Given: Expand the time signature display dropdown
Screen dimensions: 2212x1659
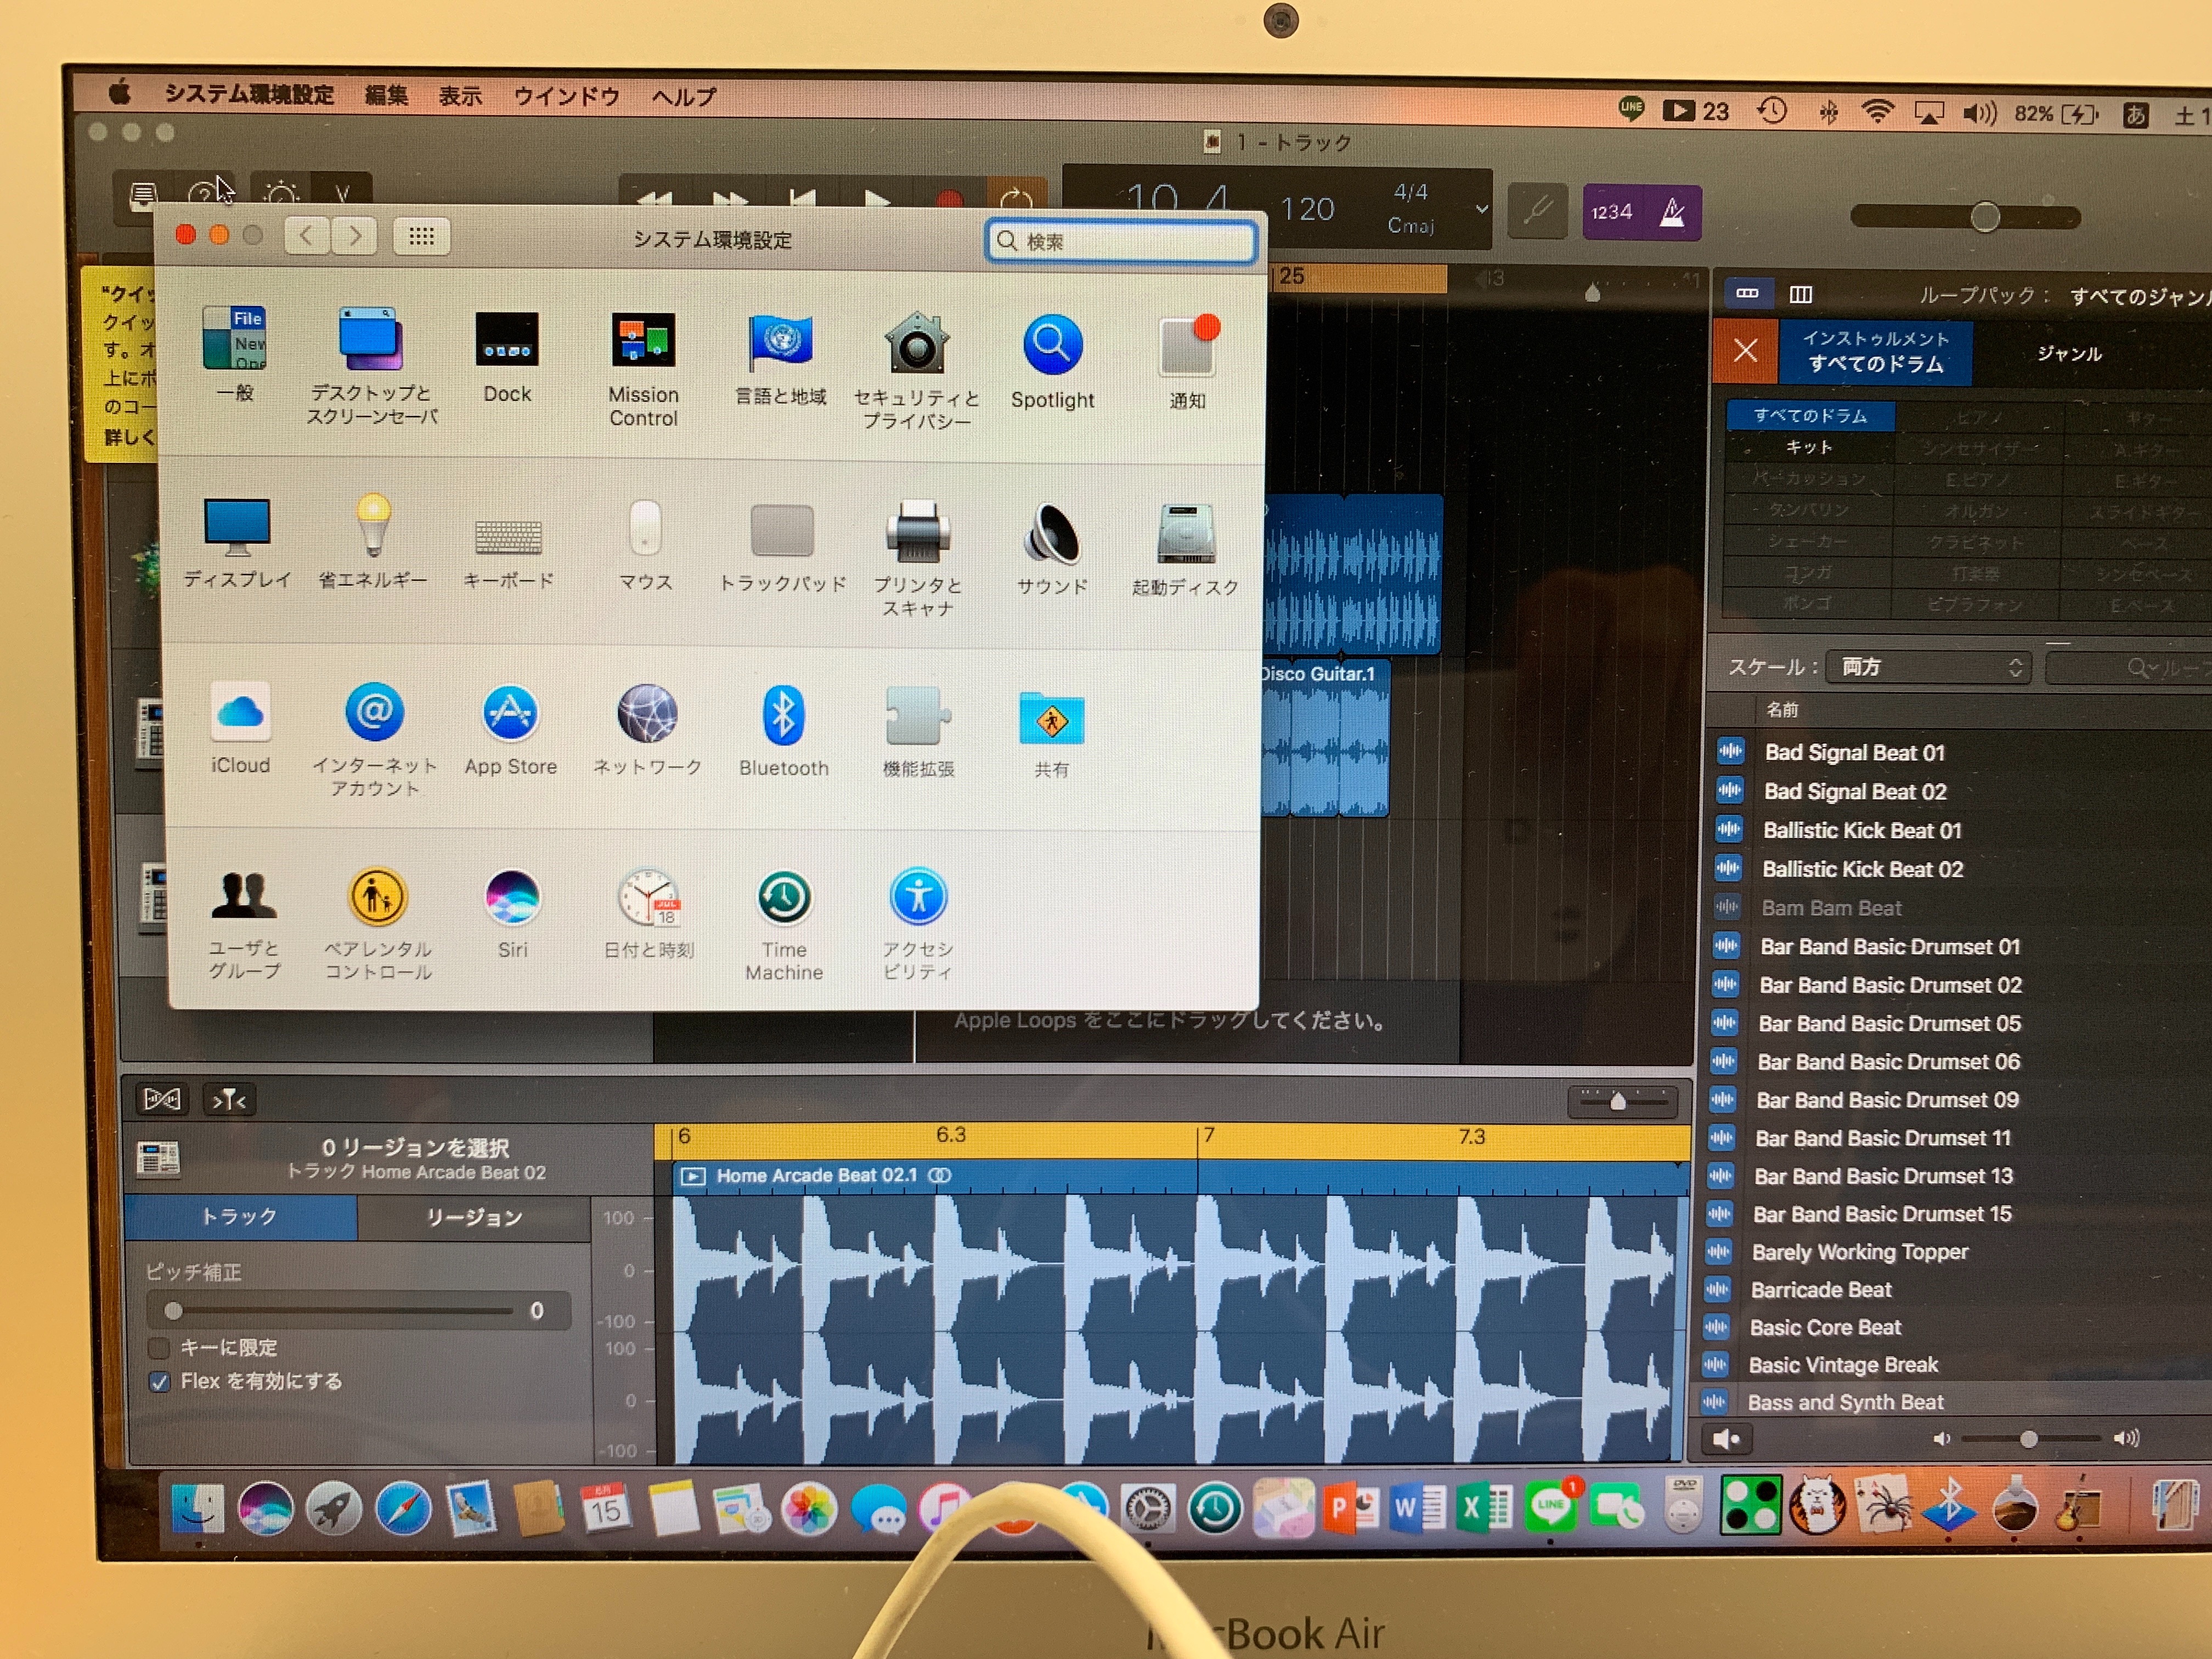Looking at the screenshot, I should click(1481, 209).
